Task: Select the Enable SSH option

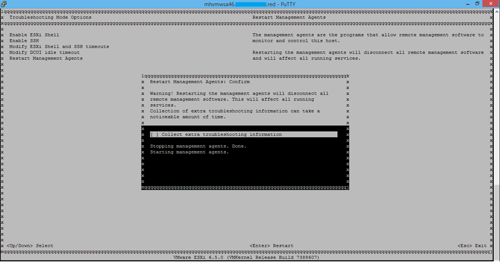Action: pyautogui.click(x=25, y=41)
